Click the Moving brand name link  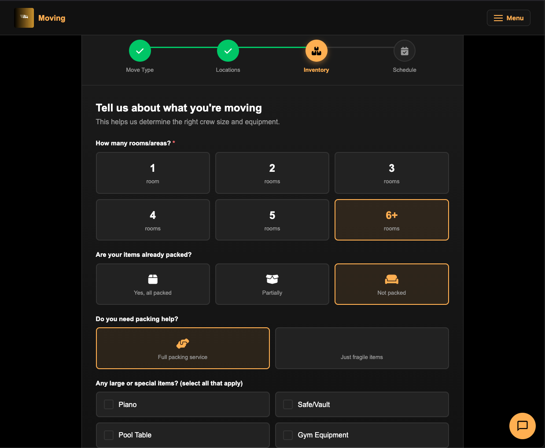click(x=52, y=18)
